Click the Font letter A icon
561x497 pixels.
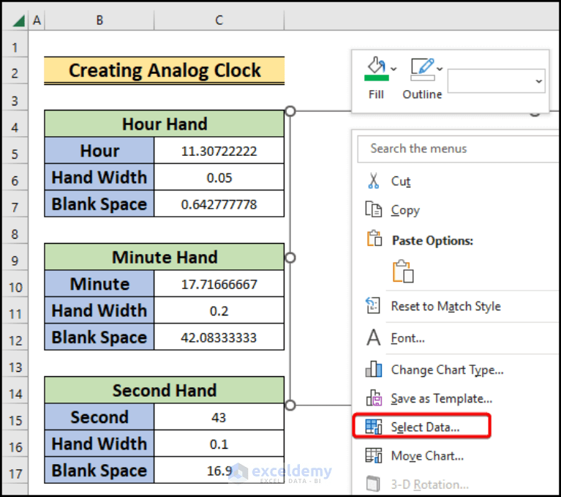(374, 337)
